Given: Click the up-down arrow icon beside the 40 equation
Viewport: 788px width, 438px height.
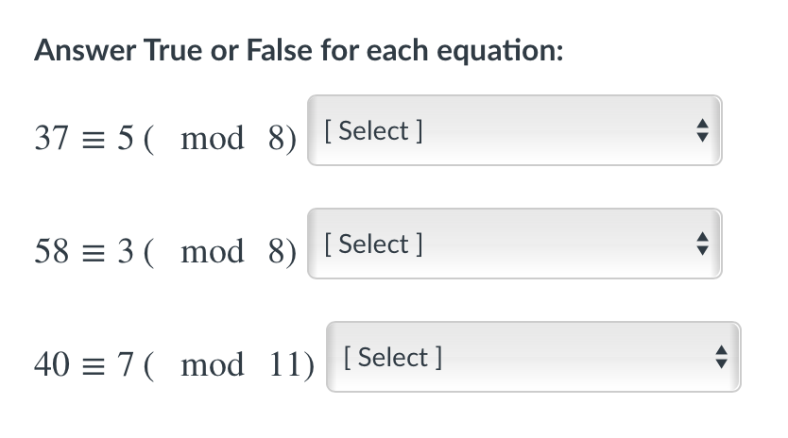Looking at the screenshot, I should pos(720,359).
